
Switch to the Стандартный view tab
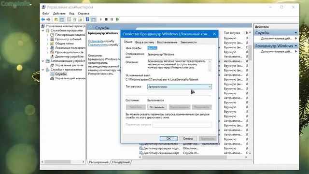point(121,162)
